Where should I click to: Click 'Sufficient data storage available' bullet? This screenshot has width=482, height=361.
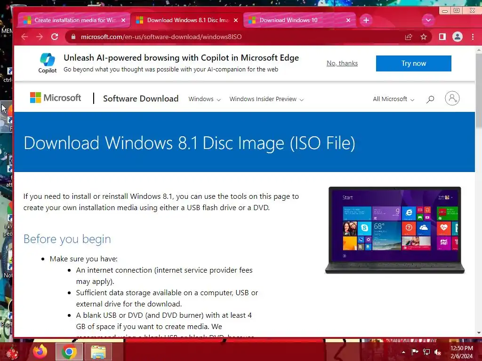[x=167, y=298]
